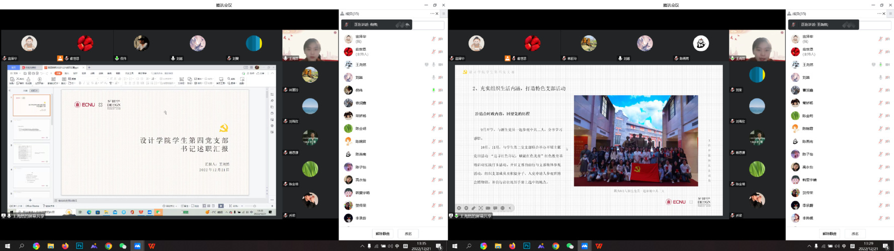894x251 pixels.
Task: Click 解除静音 button in left meeting window
Action: pos(382,234)
